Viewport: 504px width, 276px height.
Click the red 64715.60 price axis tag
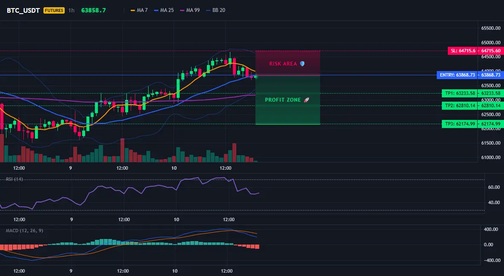pos(490,51)
